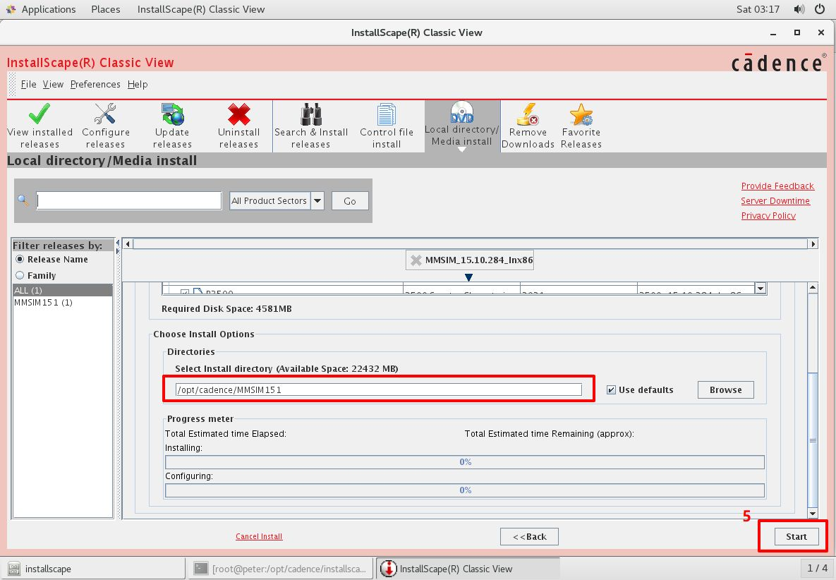Image resolution: width=836 pixels, height=580 pixels.
Task: Click product table scroll-down arrow
Action: [761, 289]
